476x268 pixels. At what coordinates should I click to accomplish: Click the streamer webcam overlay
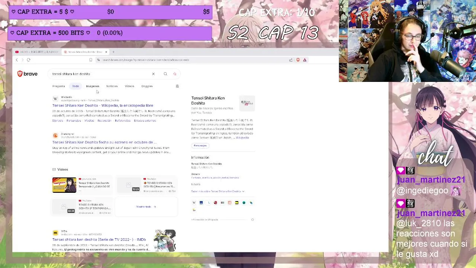pyautogui.click(x=407, y=41)
